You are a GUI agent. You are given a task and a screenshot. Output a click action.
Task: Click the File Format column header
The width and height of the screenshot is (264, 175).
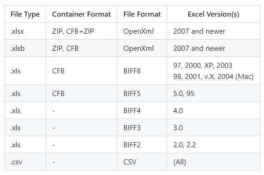tap(142, 14)
